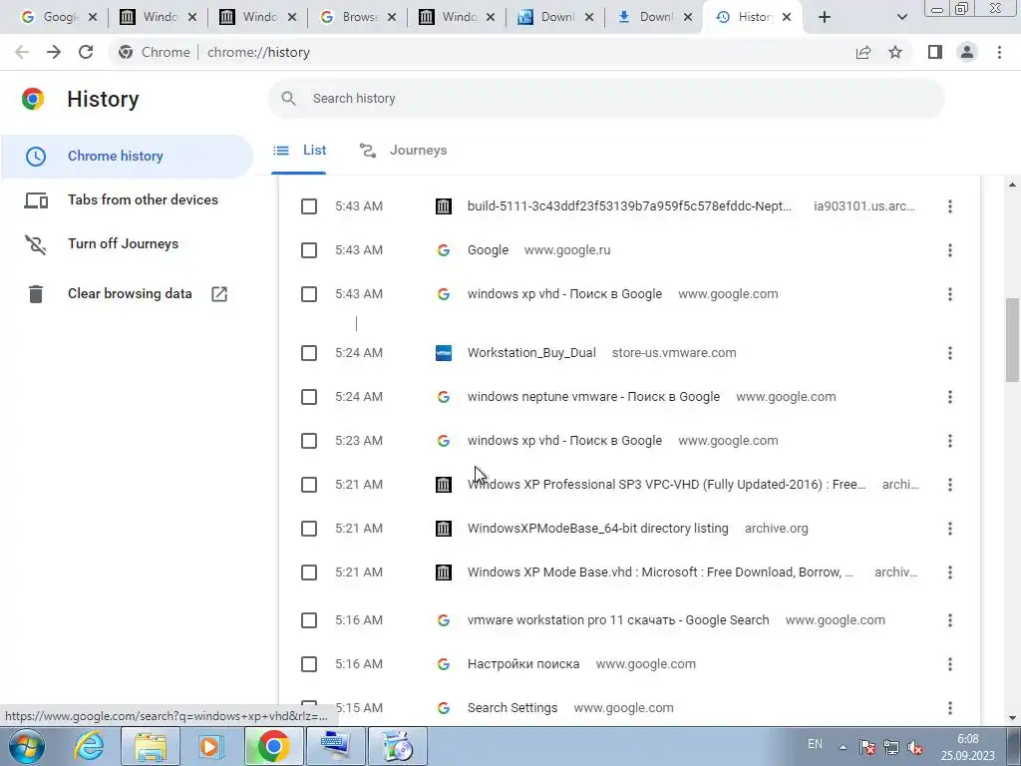The width and height of the screenshot is (1021, 766).
Task: Open actions menu for Настройки поиска entry
Action: click(950, 664)
